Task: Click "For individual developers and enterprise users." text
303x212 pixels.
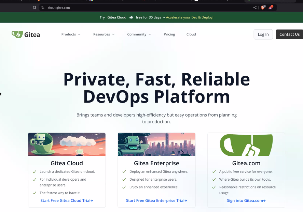Action: pyautogui.click(x=63, y=182)
